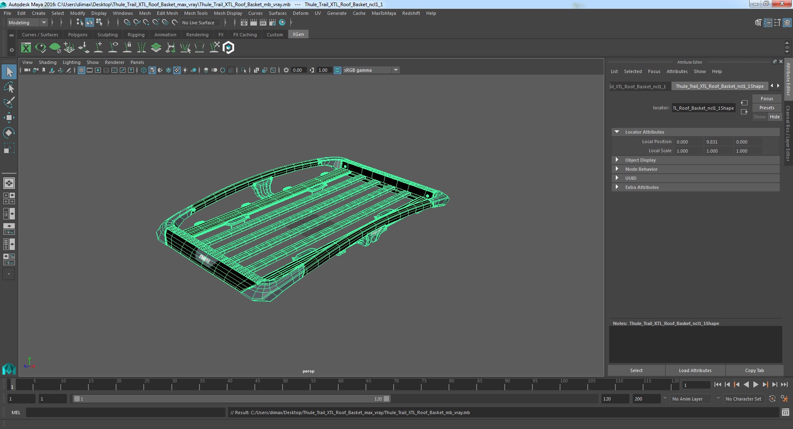Go to end of playback range
The image size is (793, 429).
pos(784,384)
